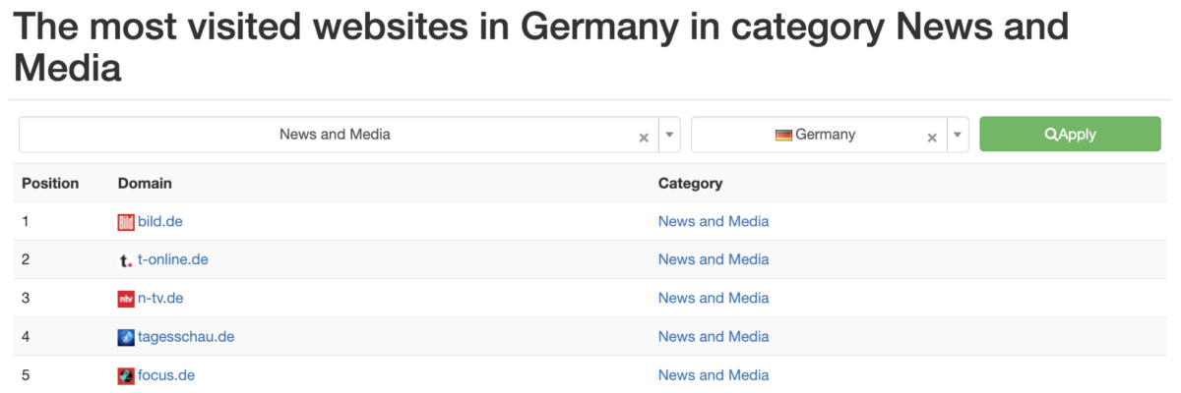Click position number 5 cell
1181x393 pixels.
[x=27, y=375]
